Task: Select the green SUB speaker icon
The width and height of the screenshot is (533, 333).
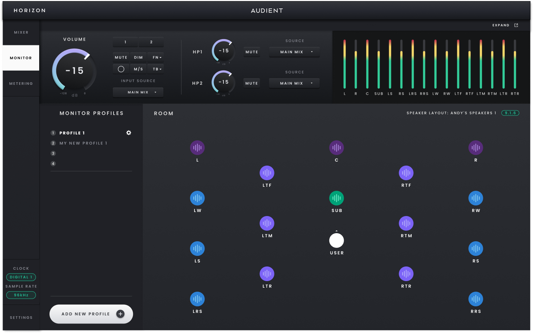Action: pos(337,198)
